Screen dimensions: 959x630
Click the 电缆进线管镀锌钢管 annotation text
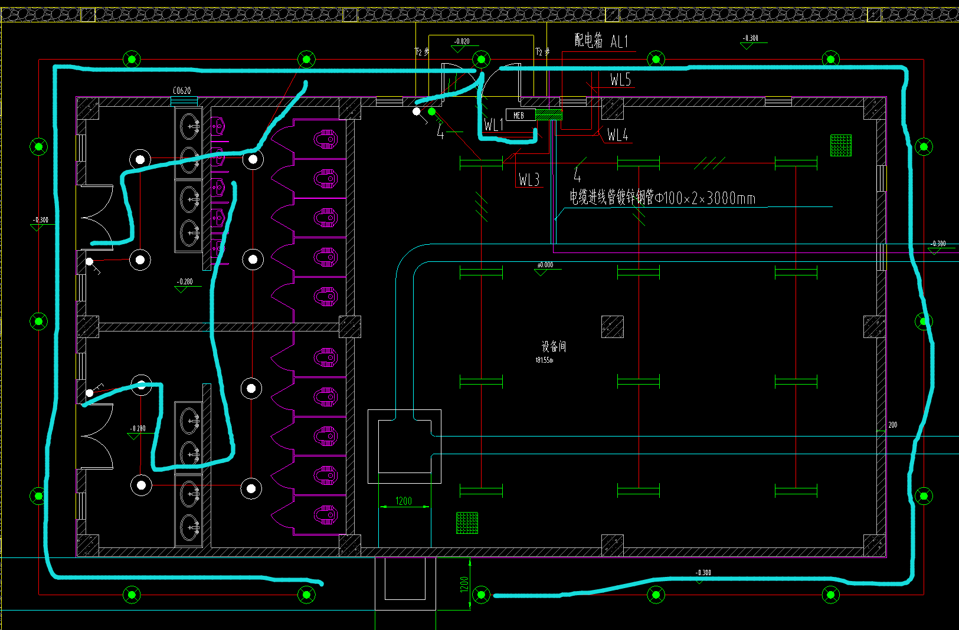tap(662, 197)
